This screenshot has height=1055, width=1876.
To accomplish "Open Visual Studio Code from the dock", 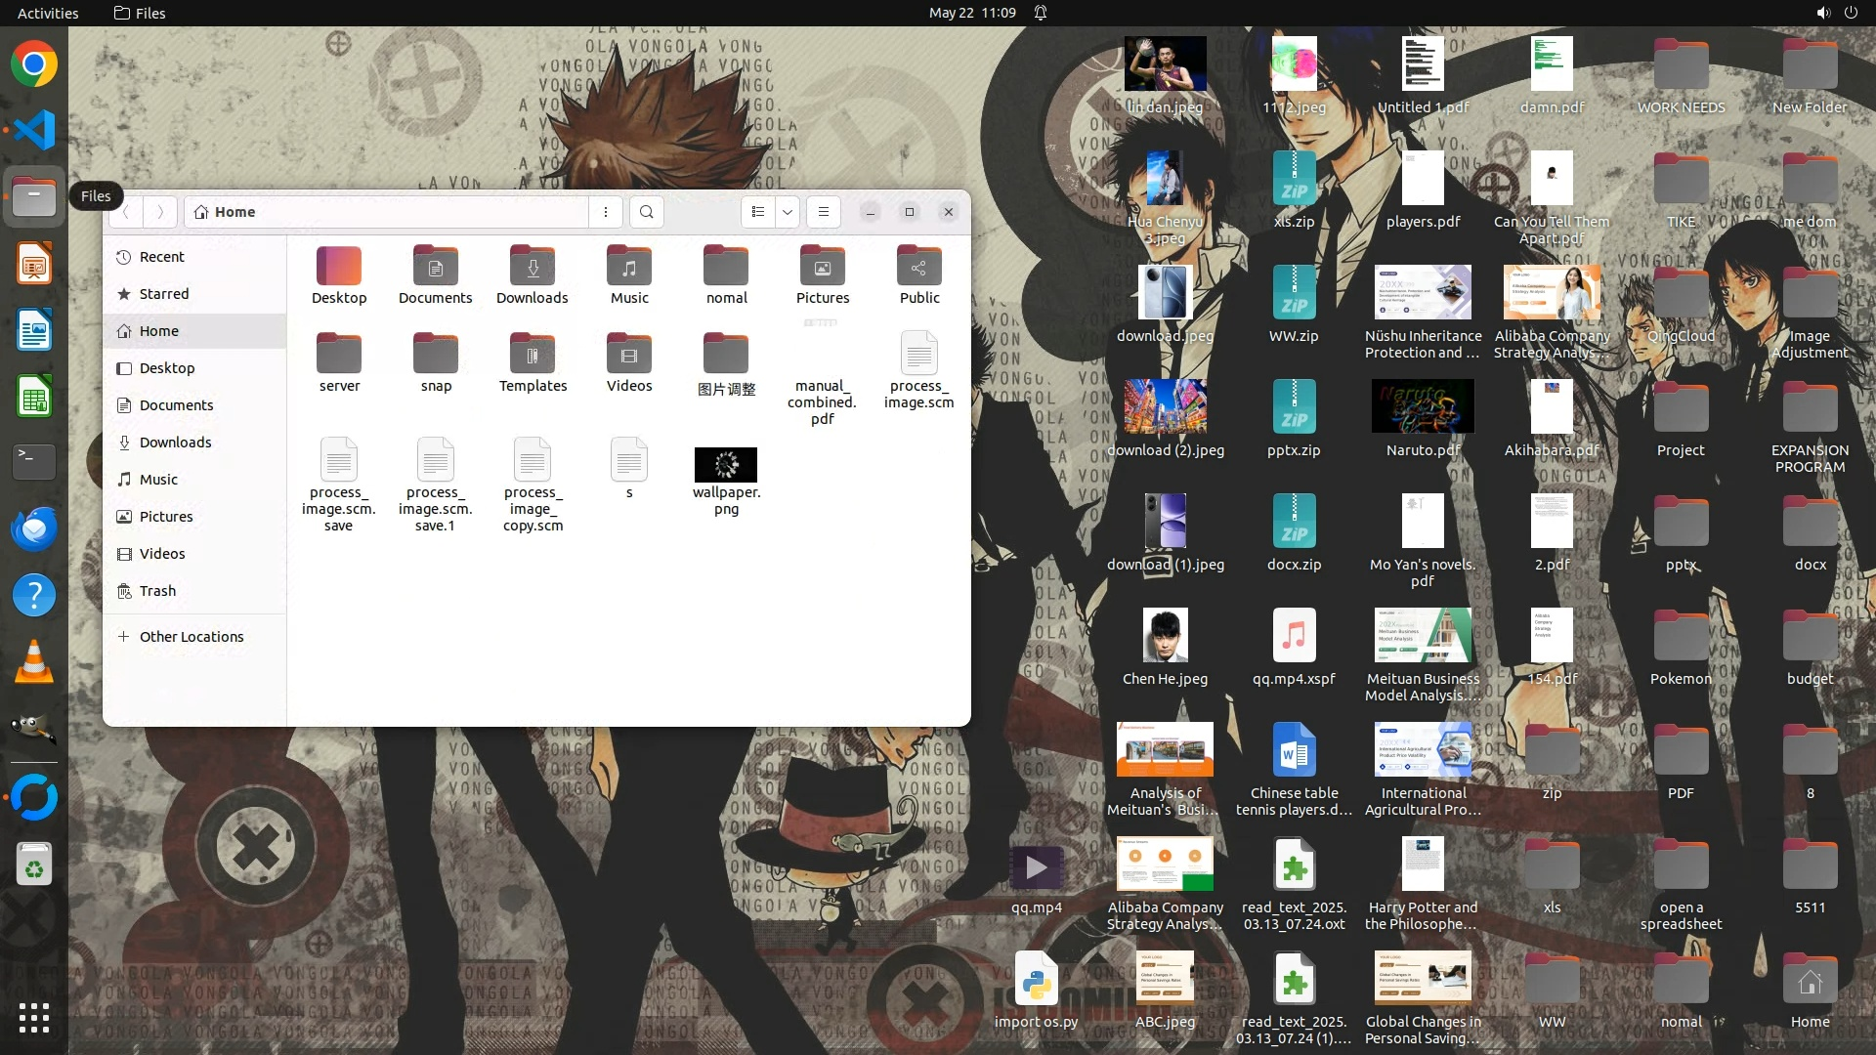I will coord(34,130).
